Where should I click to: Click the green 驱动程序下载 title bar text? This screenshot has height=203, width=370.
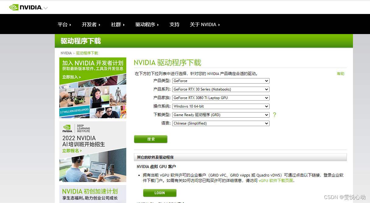point(81,41)
